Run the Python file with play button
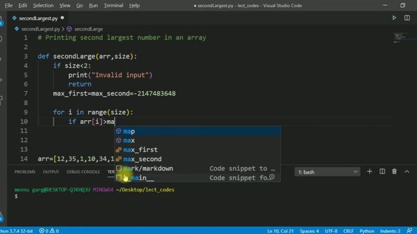 point(394,18)
